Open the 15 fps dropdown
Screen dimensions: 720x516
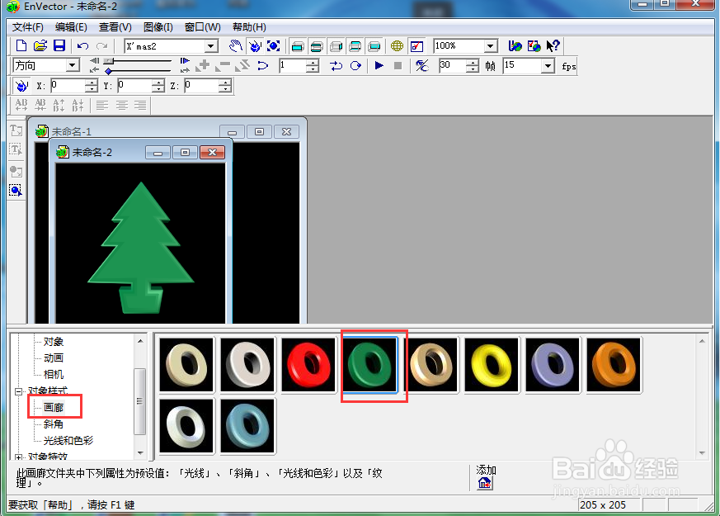point(548,66)
